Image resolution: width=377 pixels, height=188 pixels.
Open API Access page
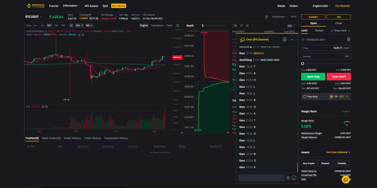91,6
